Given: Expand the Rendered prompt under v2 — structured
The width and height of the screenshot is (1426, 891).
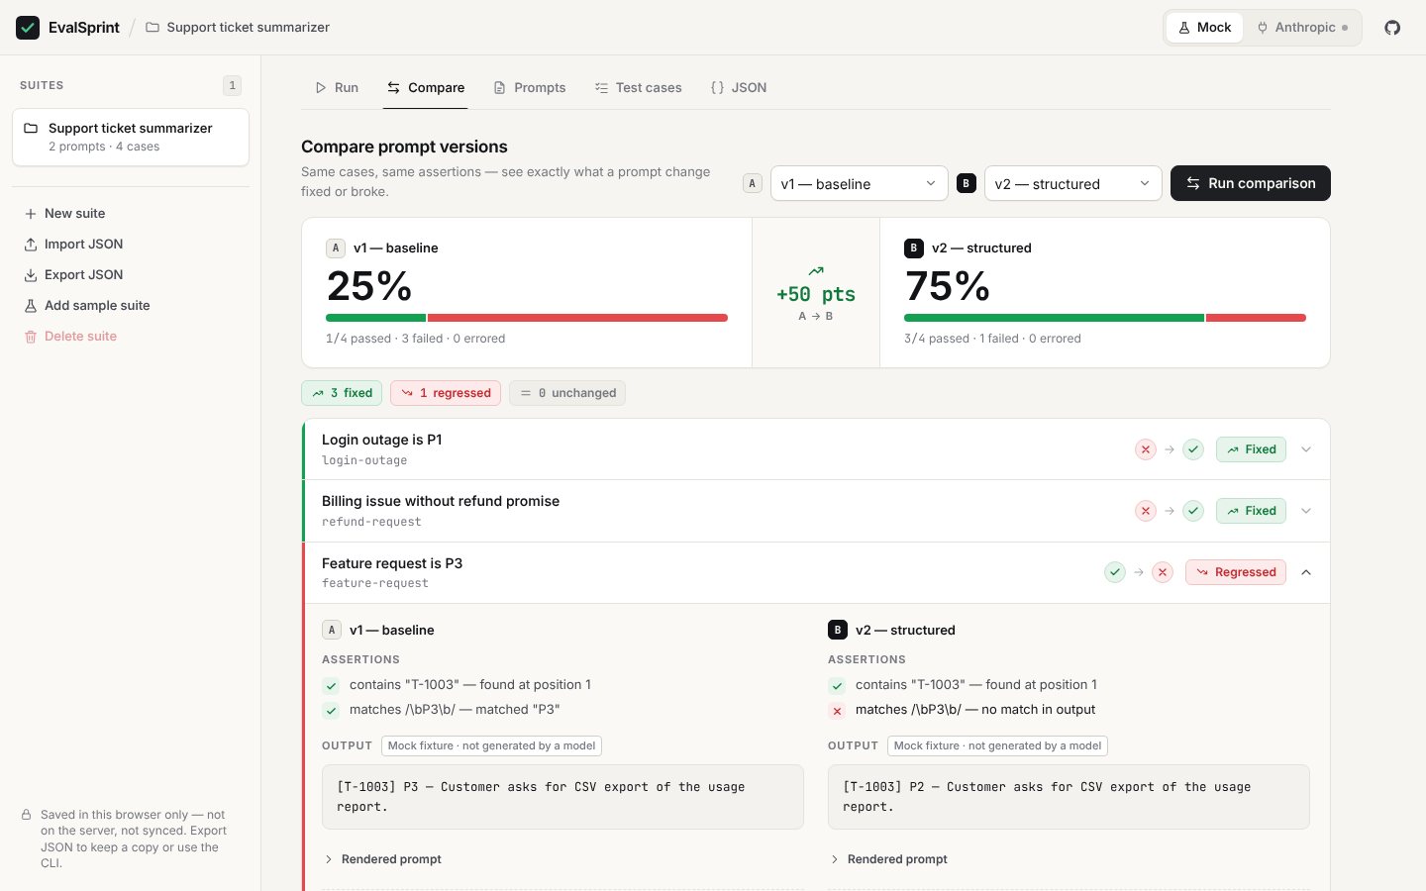Looking at the screenshot, I should tap(889, 859).
